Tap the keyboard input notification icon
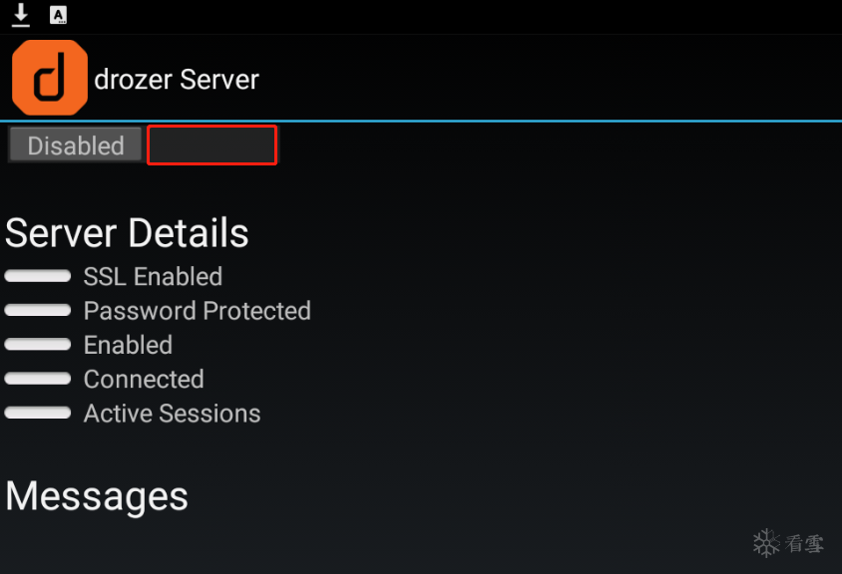Screen dimensions: 842x574 59,15
